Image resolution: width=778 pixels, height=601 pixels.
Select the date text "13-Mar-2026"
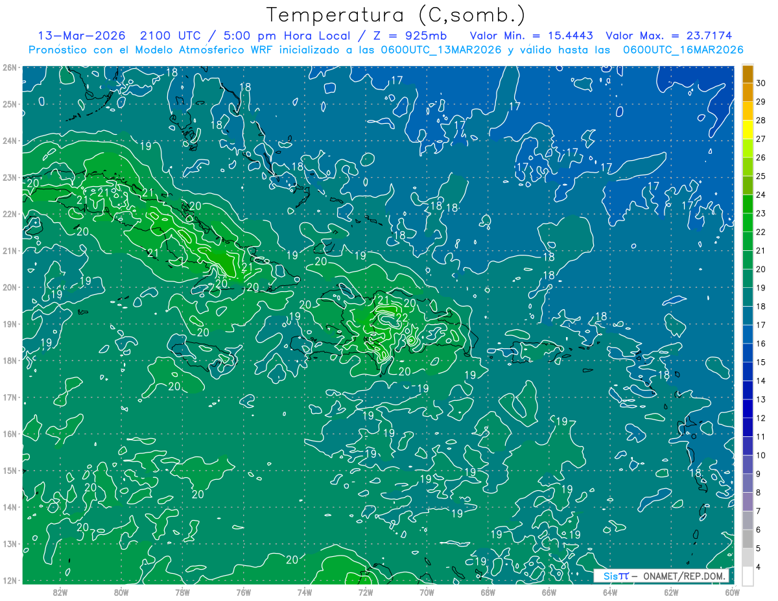tap(80, 36)
